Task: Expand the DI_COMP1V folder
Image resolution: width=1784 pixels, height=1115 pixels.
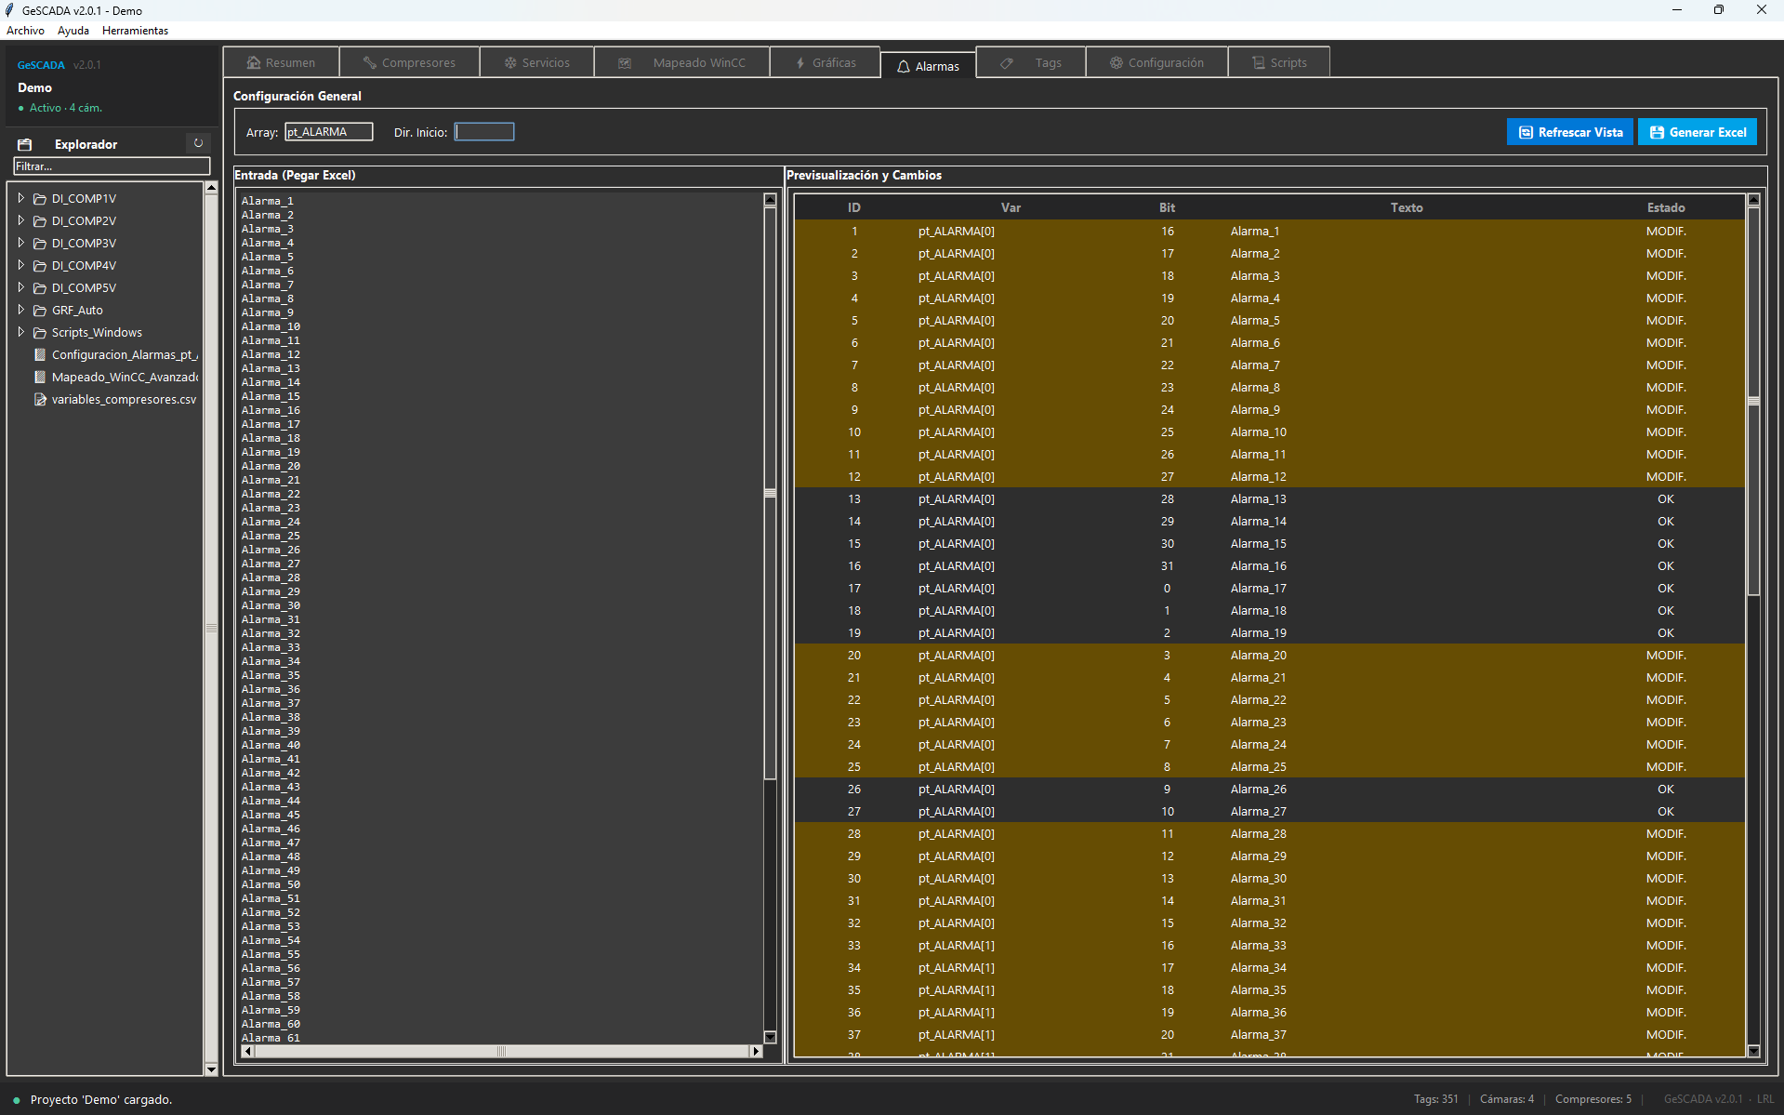Action: 20,198
